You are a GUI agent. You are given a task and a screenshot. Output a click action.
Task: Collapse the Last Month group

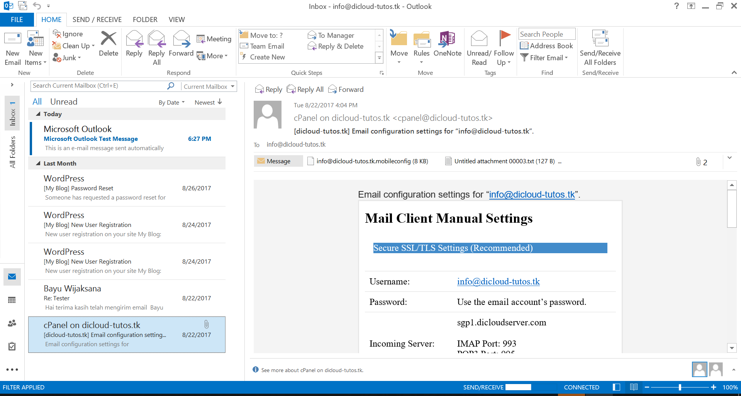(38, 163)
